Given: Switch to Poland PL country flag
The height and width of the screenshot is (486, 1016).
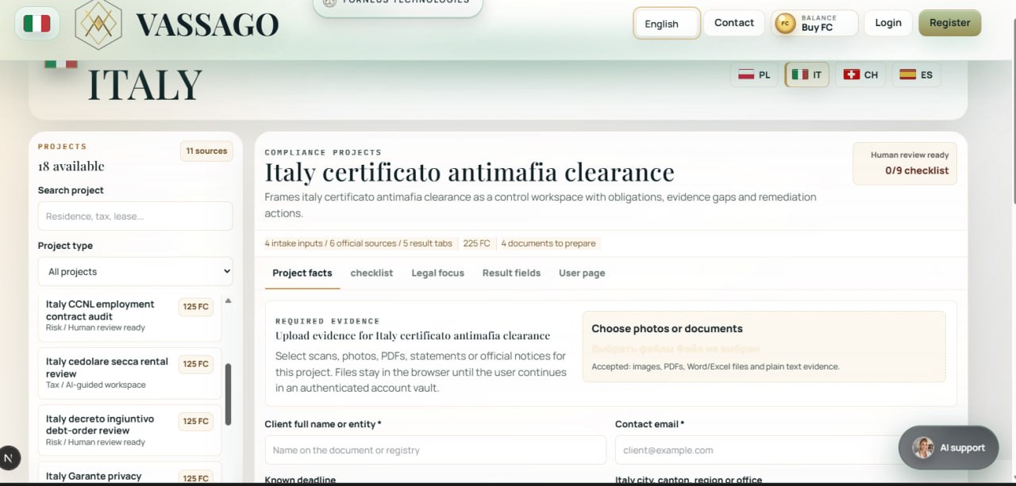Looking at the screenshot, I should point(754,75).
